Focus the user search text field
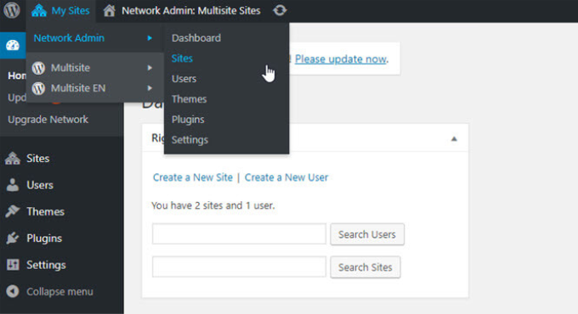Viewport: 578px width, 314px height. (239, 233)
